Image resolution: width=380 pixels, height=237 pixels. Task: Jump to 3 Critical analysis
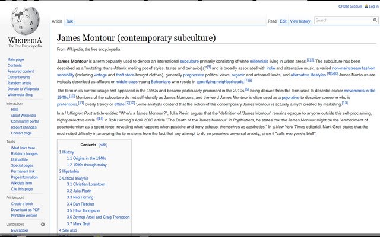click(74, 178)
